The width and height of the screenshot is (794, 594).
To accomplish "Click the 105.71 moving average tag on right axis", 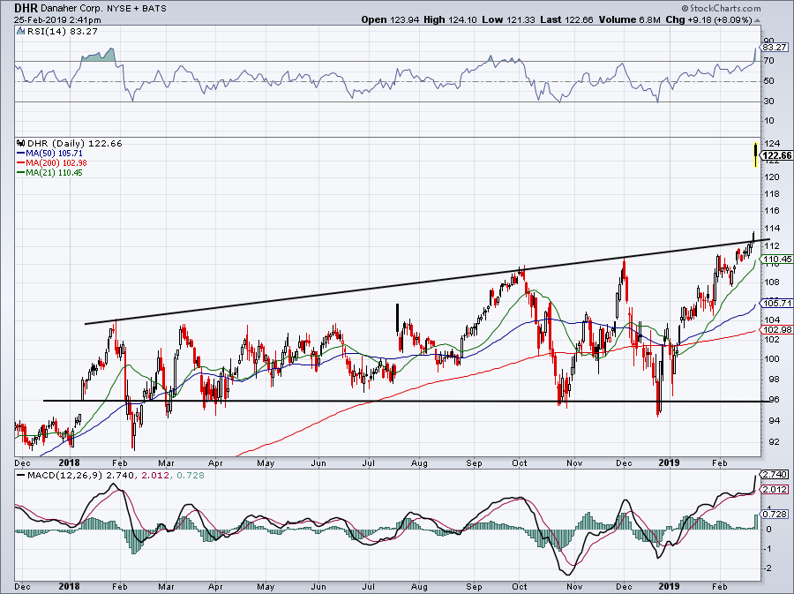I will (x=777, y=304).
